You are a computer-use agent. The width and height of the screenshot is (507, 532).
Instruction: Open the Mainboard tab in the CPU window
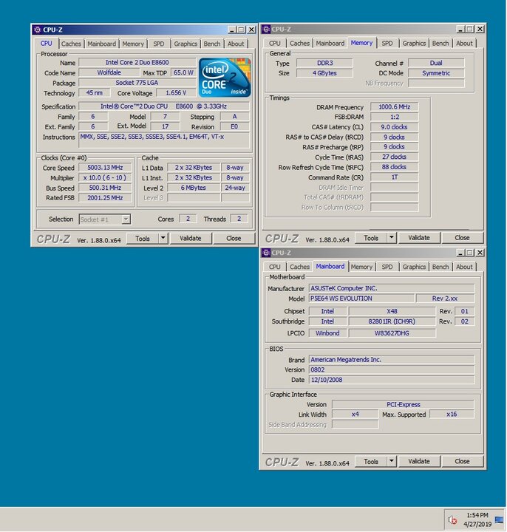click(101, 44)
